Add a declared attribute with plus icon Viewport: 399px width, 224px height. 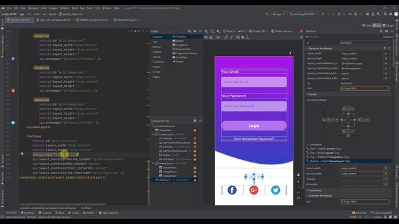coord(385,48)
